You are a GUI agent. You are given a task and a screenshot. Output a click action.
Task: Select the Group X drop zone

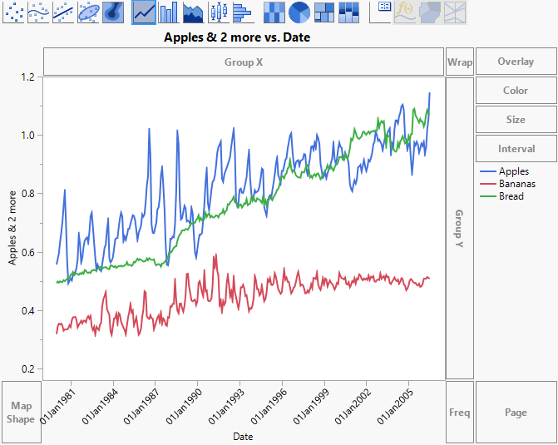point(244,62)
